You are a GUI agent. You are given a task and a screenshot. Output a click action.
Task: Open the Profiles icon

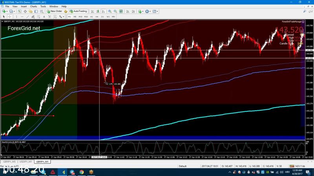[11, 11]
